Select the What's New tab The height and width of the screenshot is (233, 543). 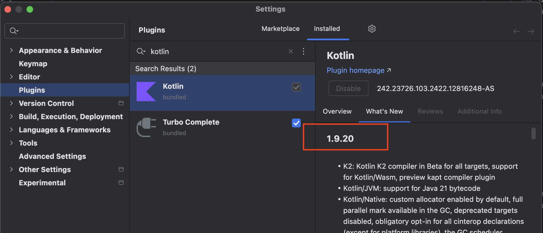pyautogui.click(x=384, y=111)
